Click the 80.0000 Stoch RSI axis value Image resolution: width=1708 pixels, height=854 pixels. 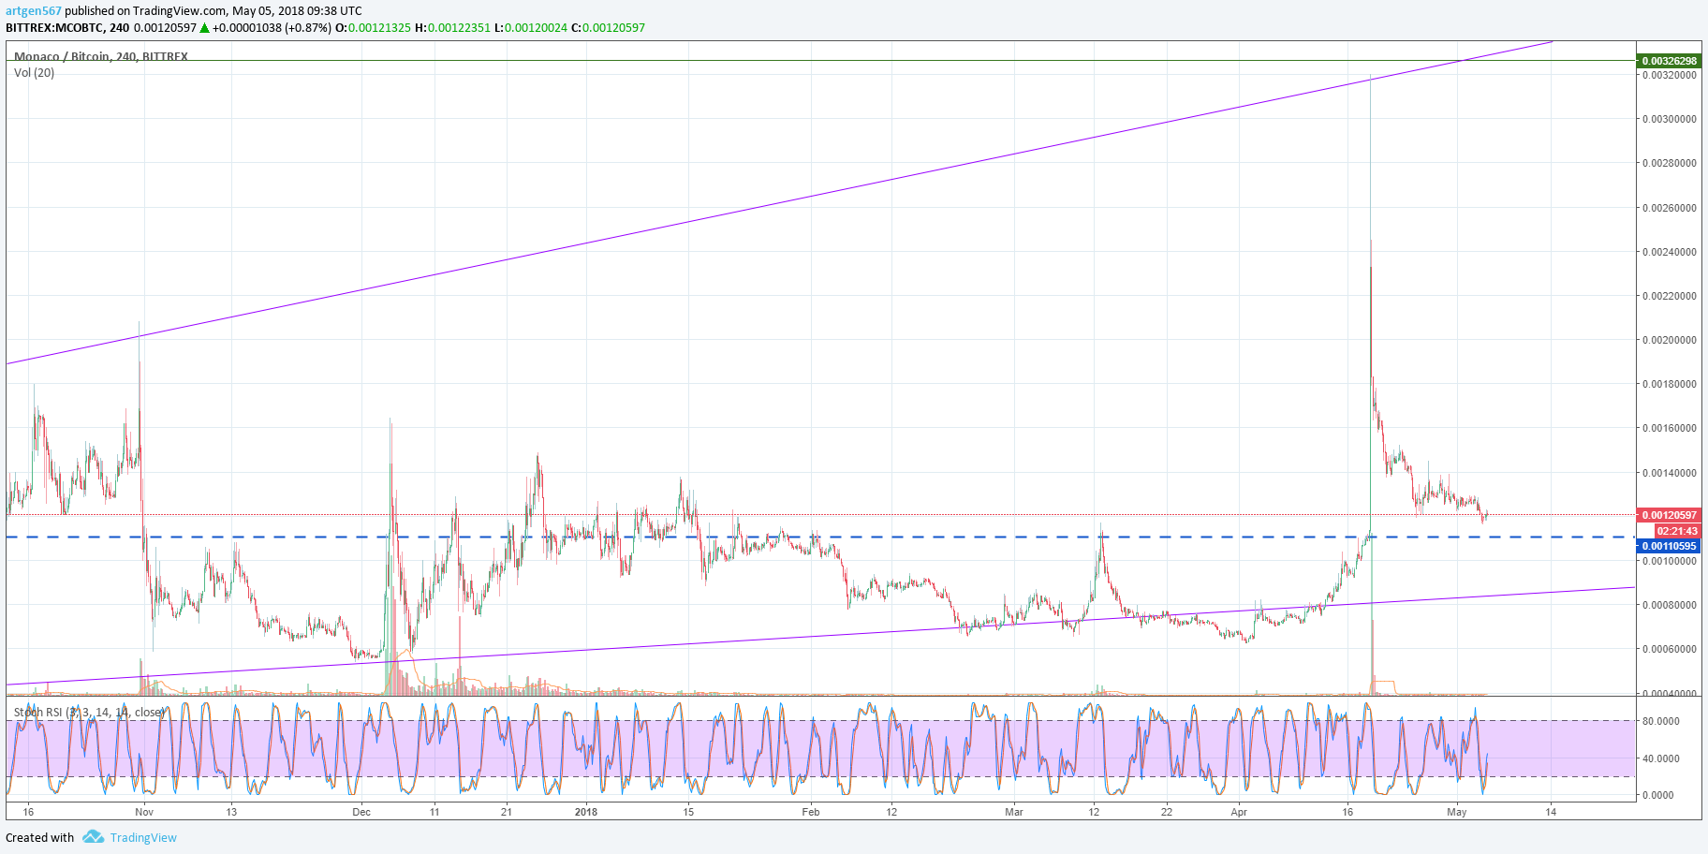pyautogui.click(x=1661, y=721)
